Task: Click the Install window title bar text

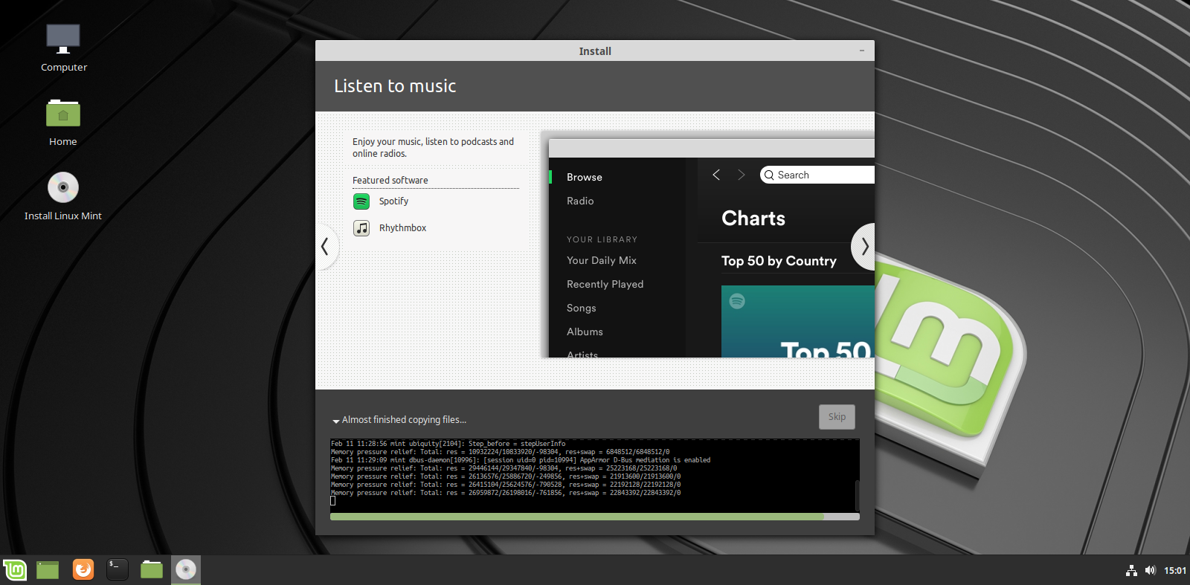Action: tap(595, 51)
